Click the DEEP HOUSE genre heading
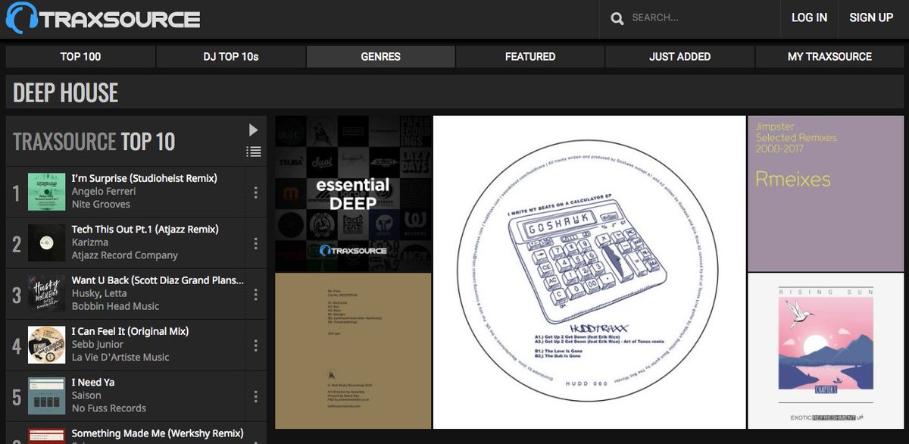This screenshot has width=909, height=444. pyautogui.click(x=66, y=92)
